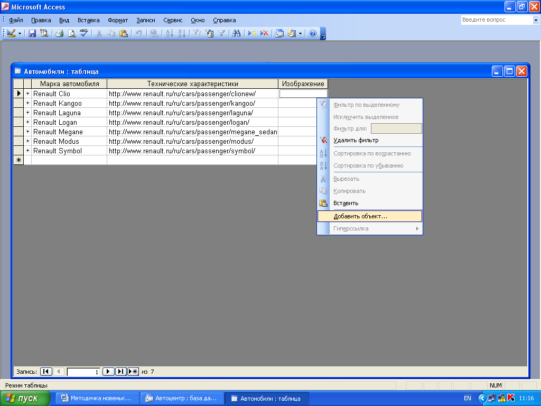541x406 pixels.
Task: Open the Правка menu
Action: tap(41, 20)
